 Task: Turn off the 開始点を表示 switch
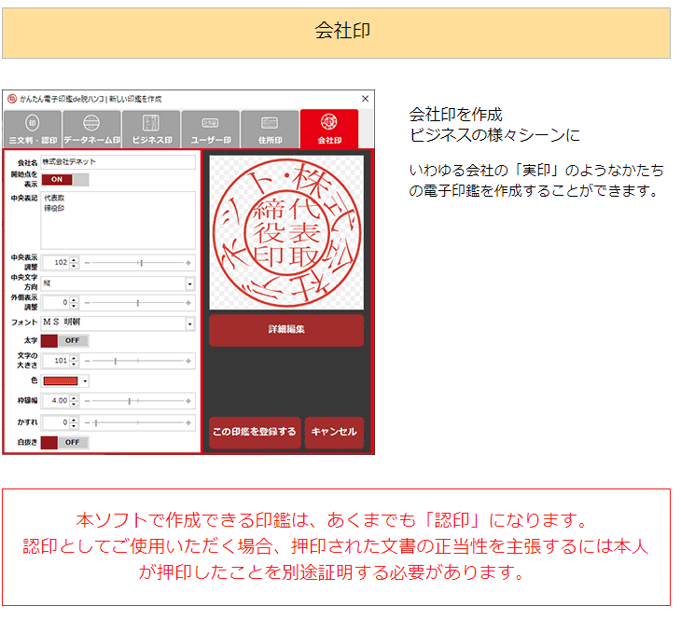coord(65,179)
